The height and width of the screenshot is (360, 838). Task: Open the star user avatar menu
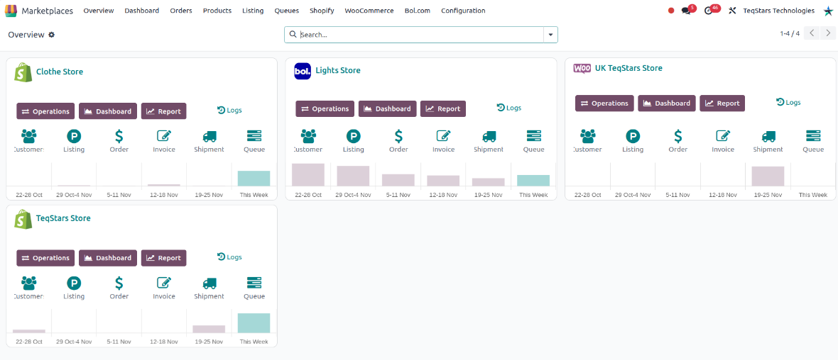(828, 11)
